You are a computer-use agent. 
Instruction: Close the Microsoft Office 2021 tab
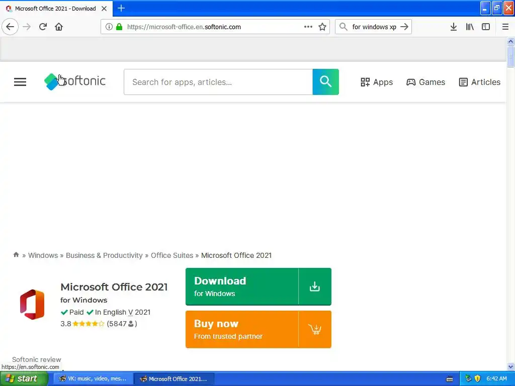click(104, 9)
